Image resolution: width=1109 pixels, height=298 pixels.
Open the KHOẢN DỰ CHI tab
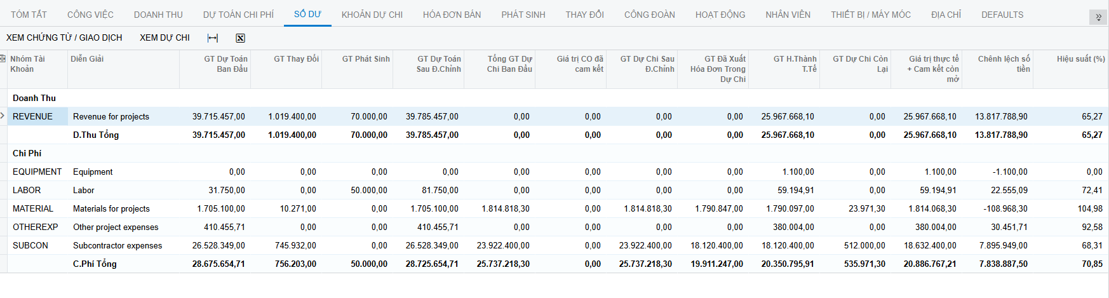click(372, 15)
